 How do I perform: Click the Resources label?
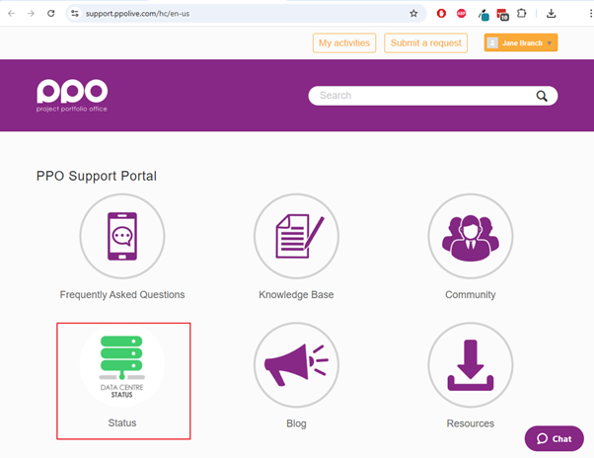[x=471, y=423]
